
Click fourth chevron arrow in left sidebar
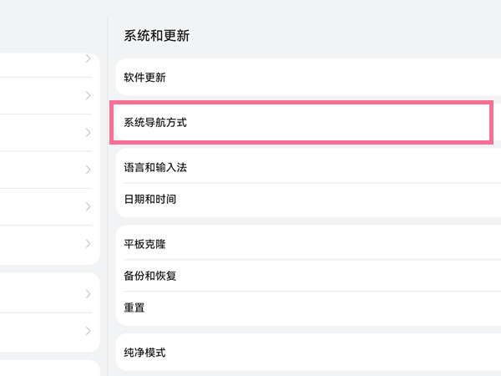coord(88,170)
